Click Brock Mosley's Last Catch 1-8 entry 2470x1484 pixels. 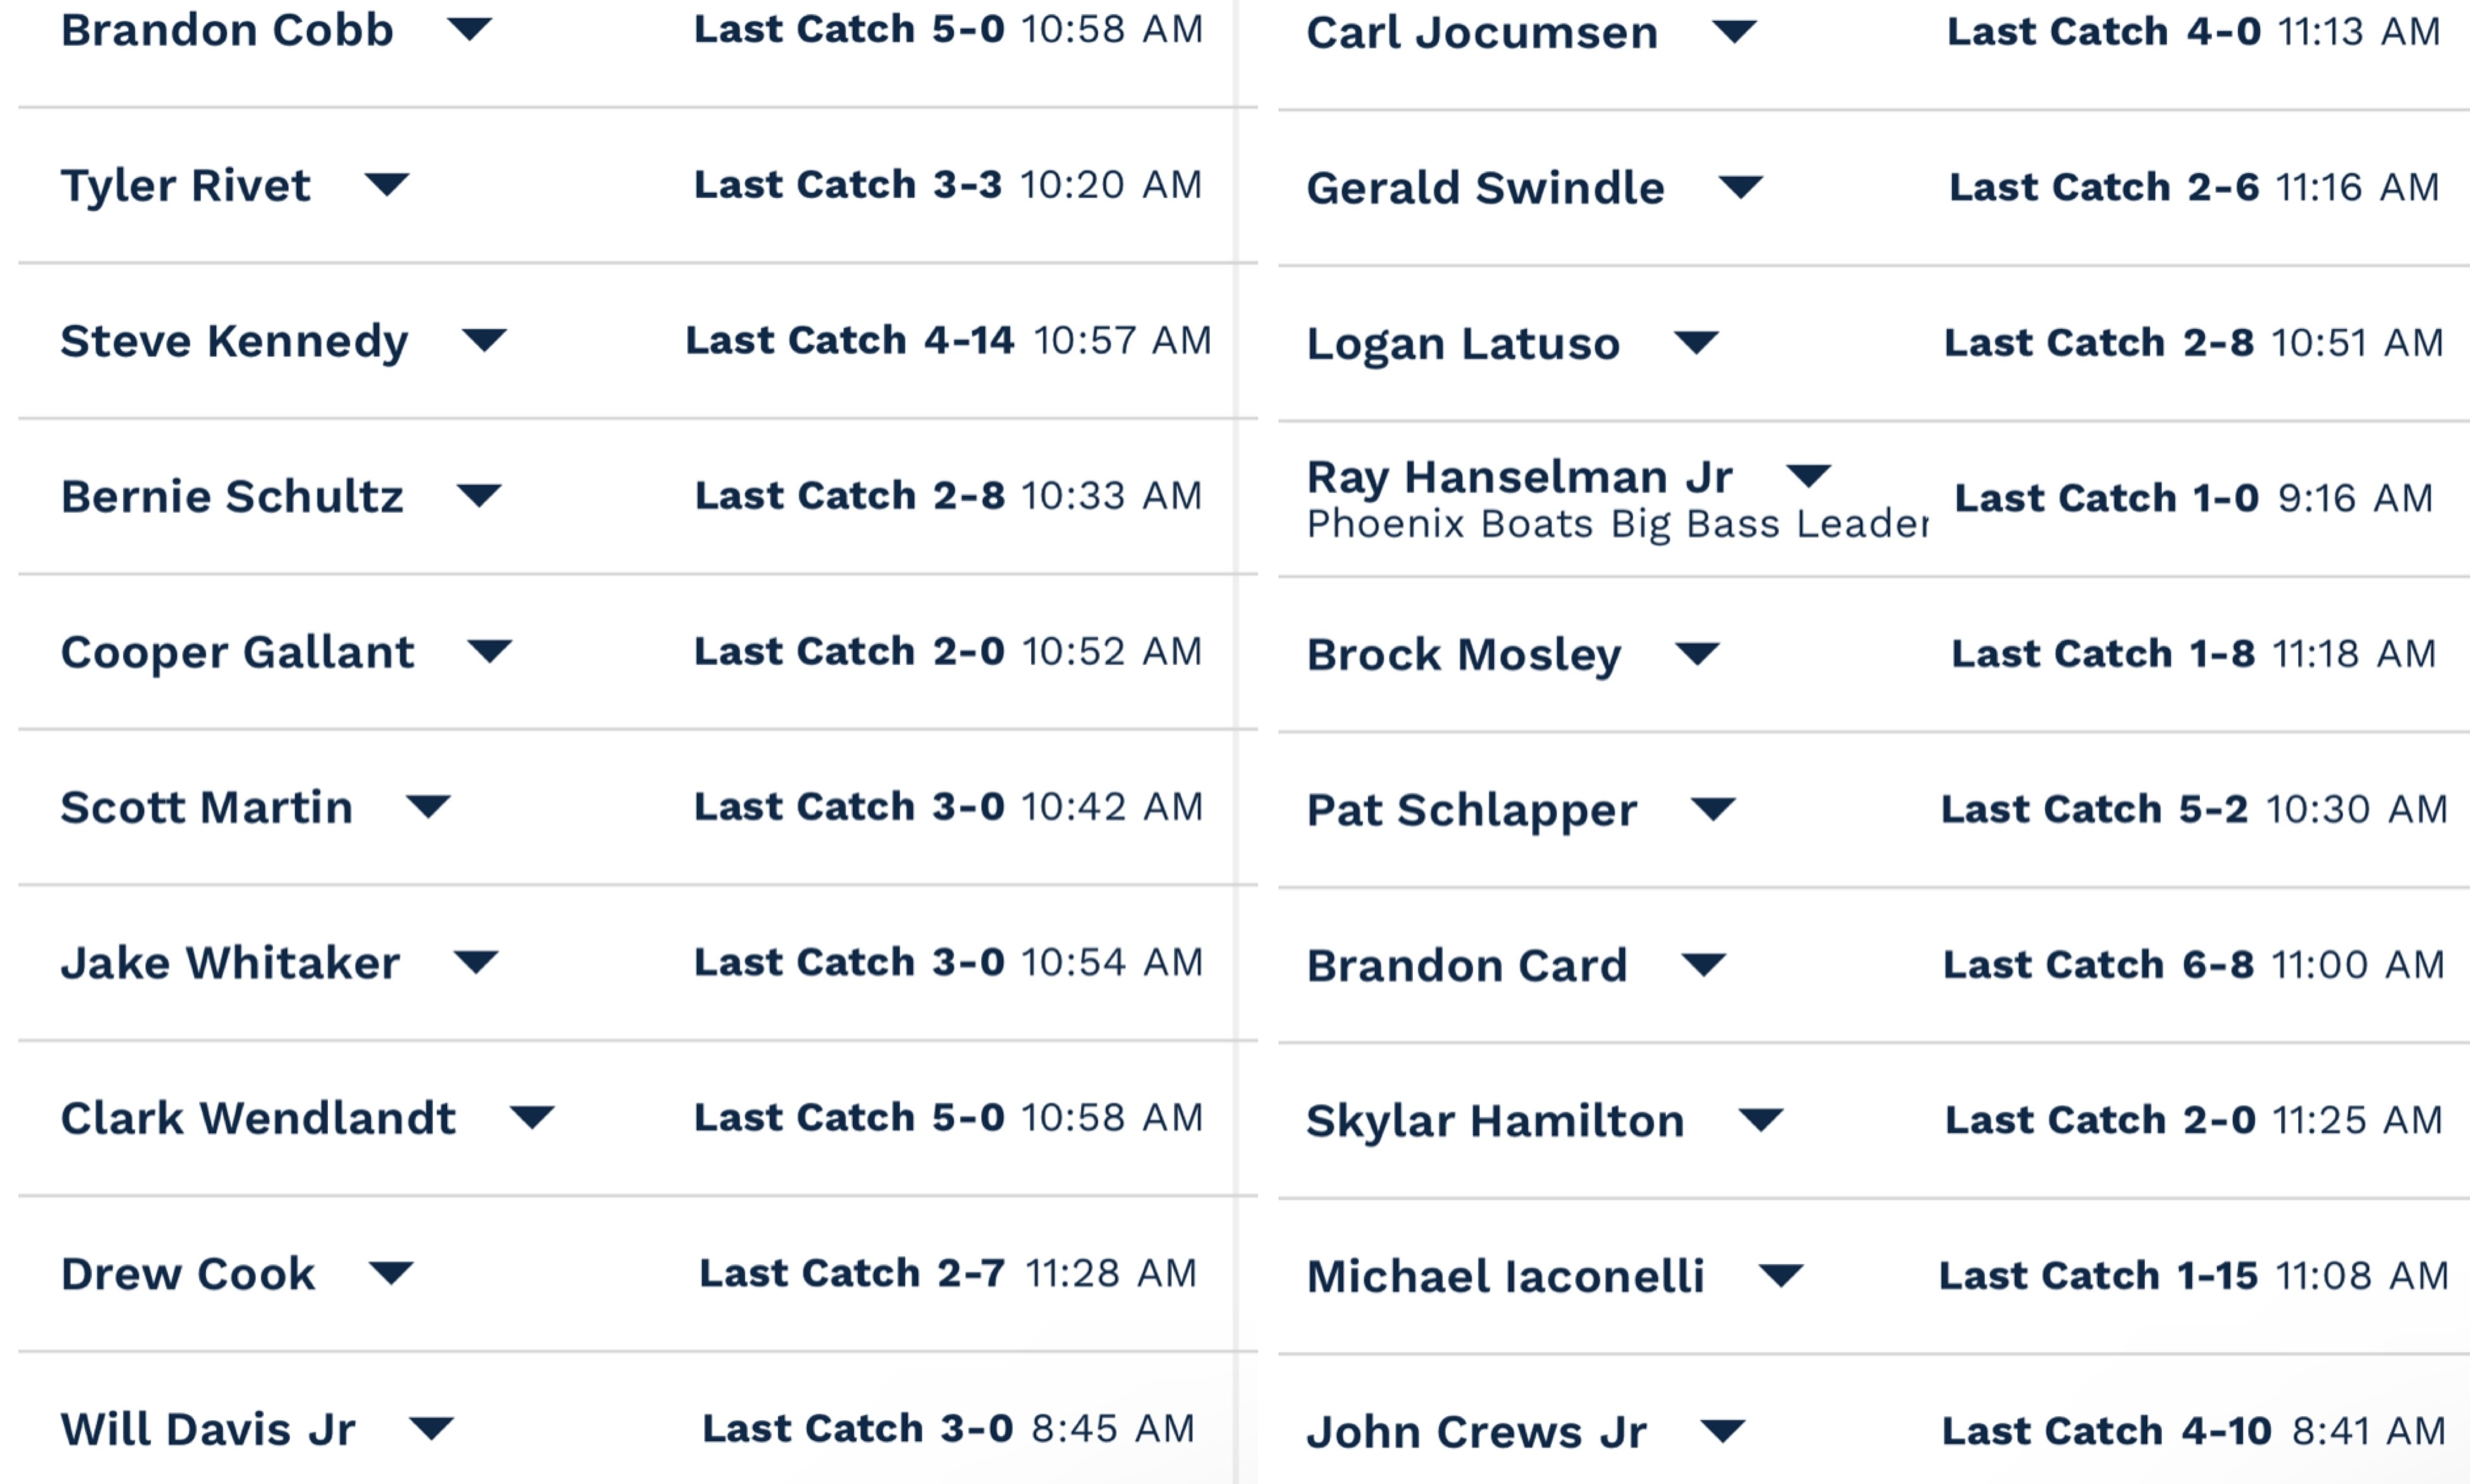[2103, 654]
